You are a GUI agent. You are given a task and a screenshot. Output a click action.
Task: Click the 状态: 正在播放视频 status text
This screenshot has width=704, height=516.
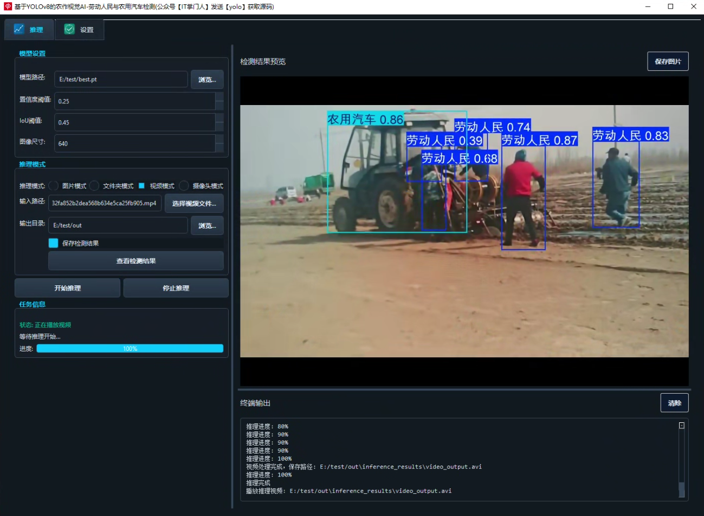45,325
